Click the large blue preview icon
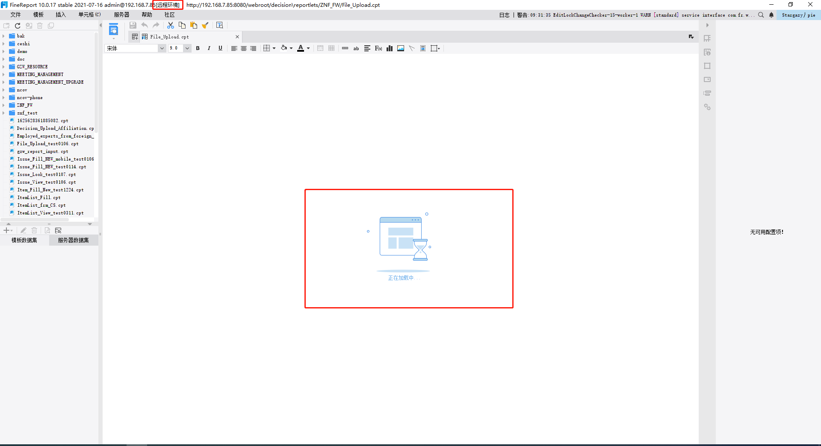821x446 pixels. point(114,30)
